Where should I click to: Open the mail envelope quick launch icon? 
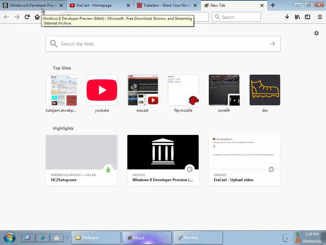click(57, 238)
